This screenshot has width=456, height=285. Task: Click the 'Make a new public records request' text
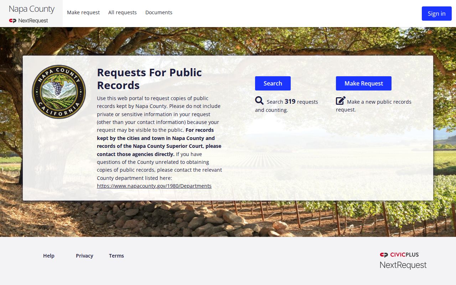coord(374,105)
